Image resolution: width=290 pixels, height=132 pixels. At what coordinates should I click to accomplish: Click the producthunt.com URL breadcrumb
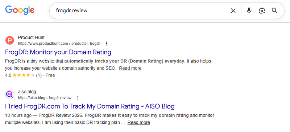tap(59, 44)
